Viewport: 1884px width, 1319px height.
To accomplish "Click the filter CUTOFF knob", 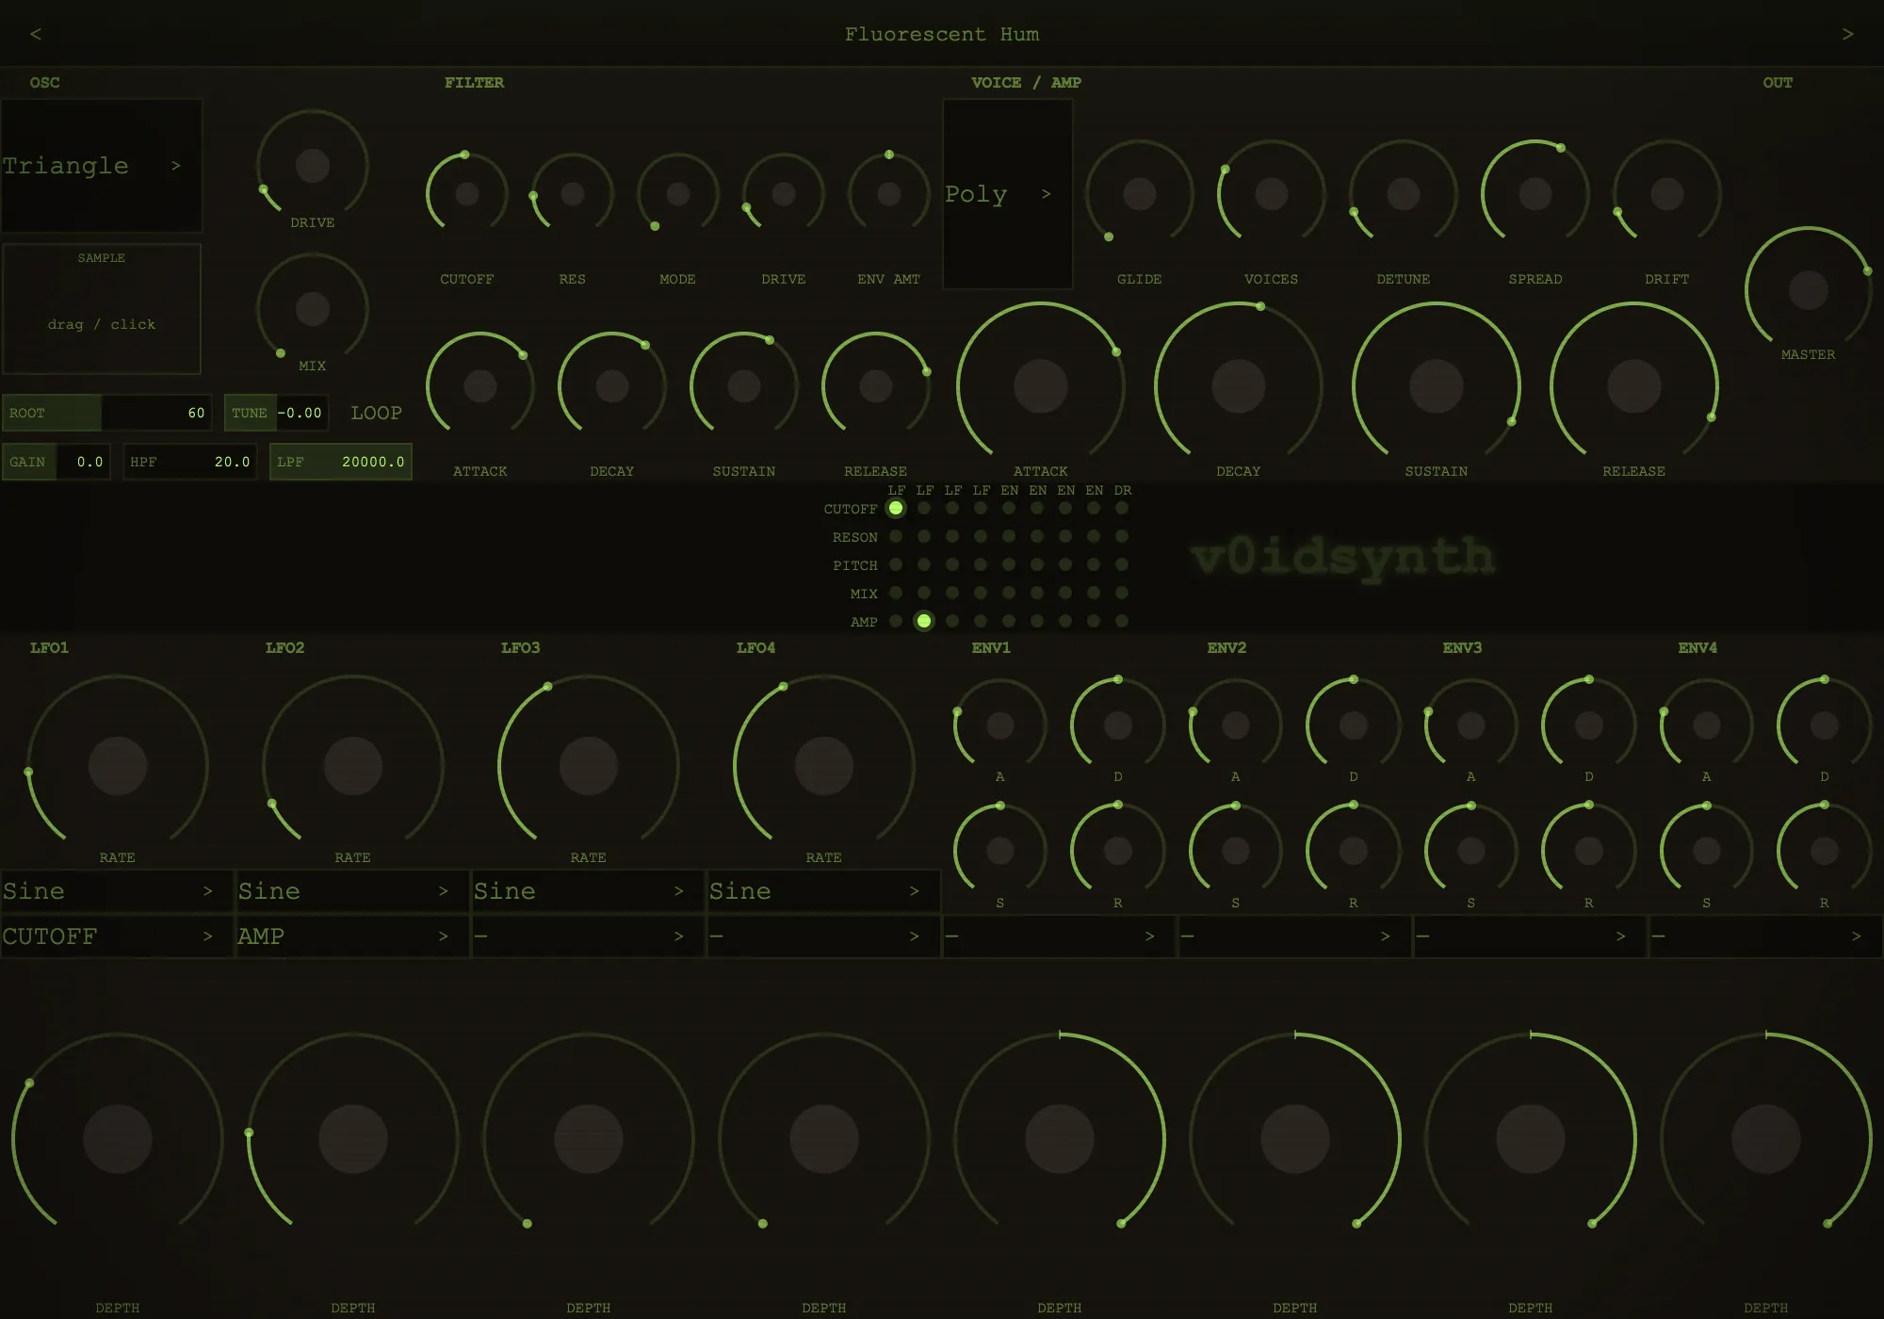I will [x=467, y=194].
